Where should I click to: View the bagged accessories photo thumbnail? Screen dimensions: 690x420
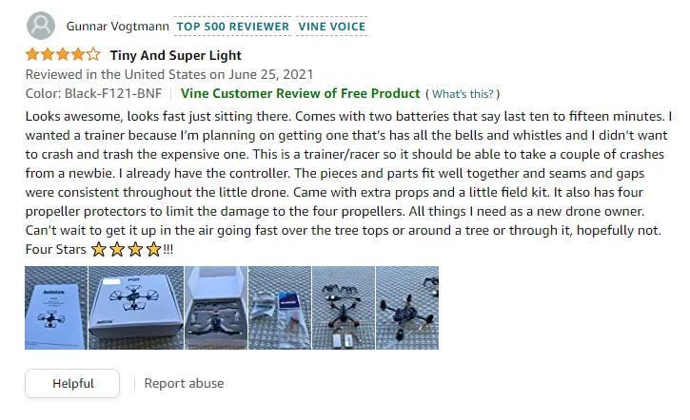[280, 308]
